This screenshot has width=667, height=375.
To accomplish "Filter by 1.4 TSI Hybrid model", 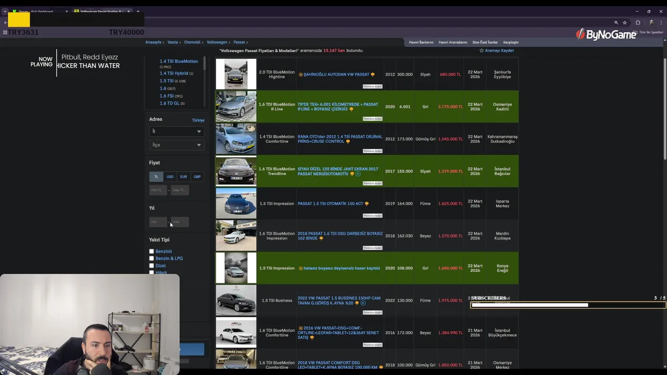I will [174, 73].
